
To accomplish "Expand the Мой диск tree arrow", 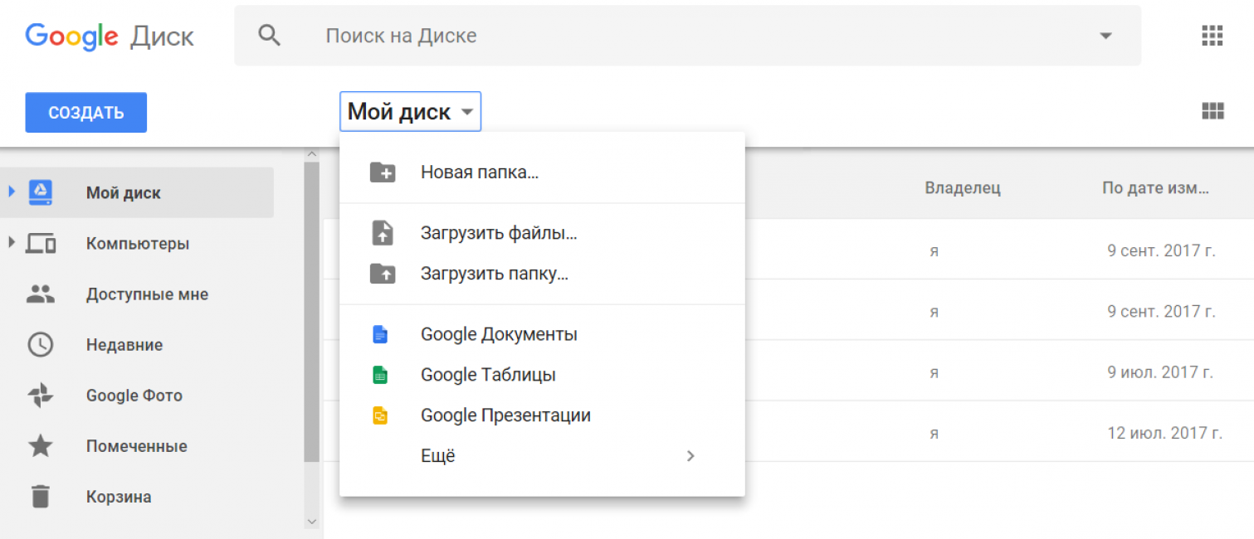I will click(x=12, y=192).
